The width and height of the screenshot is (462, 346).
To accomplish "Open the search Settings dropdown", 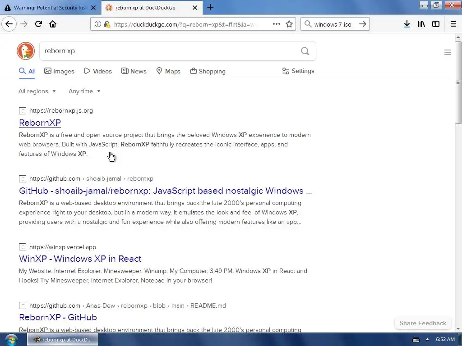I will point(298,71).
